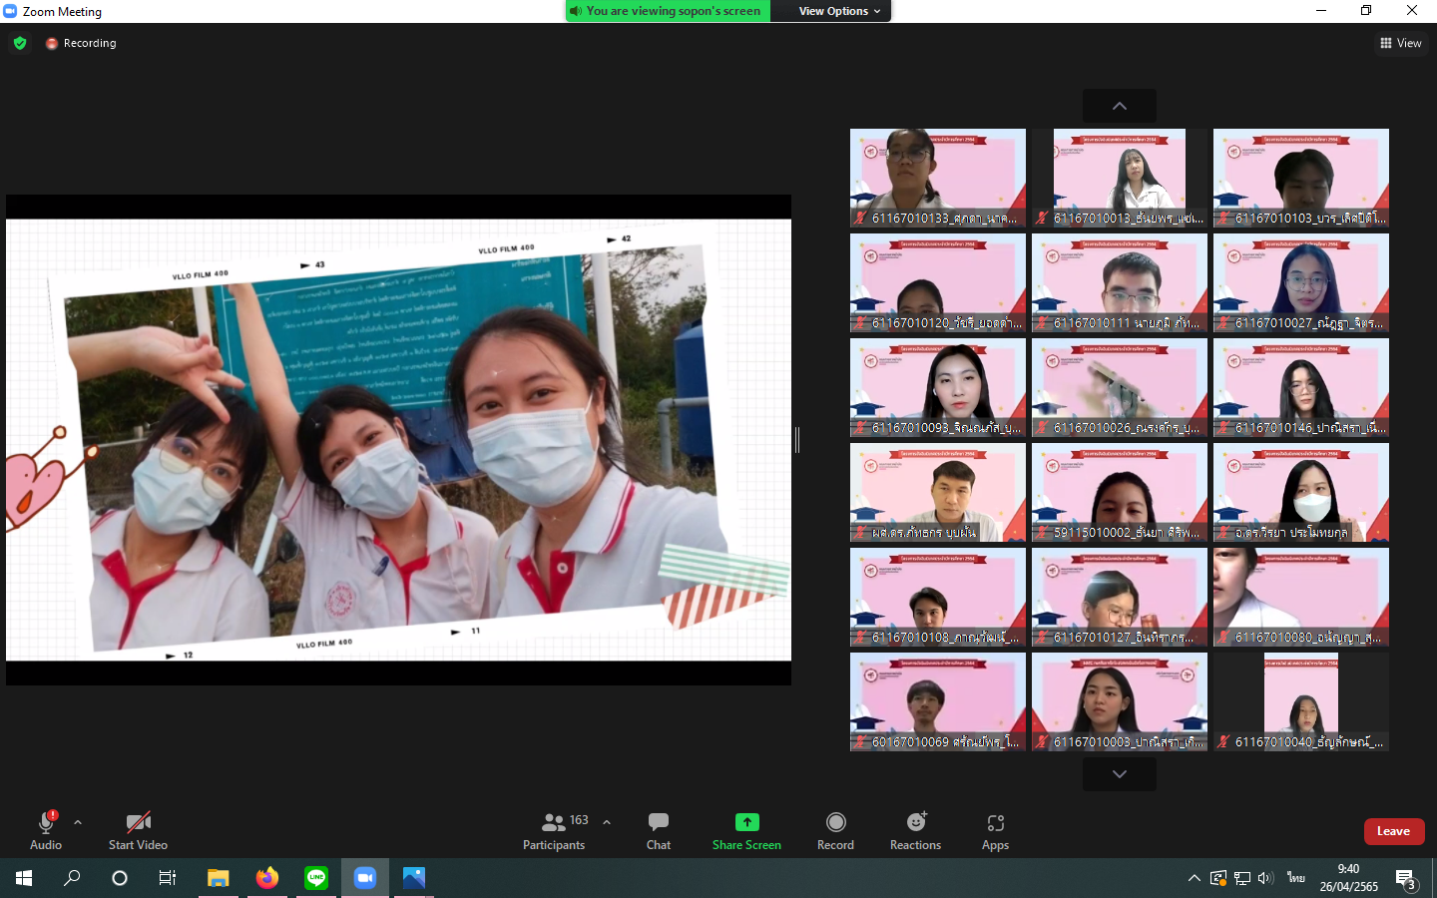This screenshot has height=898, width=1437.
Task: Expand the Participants options arrow
Action: (607, 822)
